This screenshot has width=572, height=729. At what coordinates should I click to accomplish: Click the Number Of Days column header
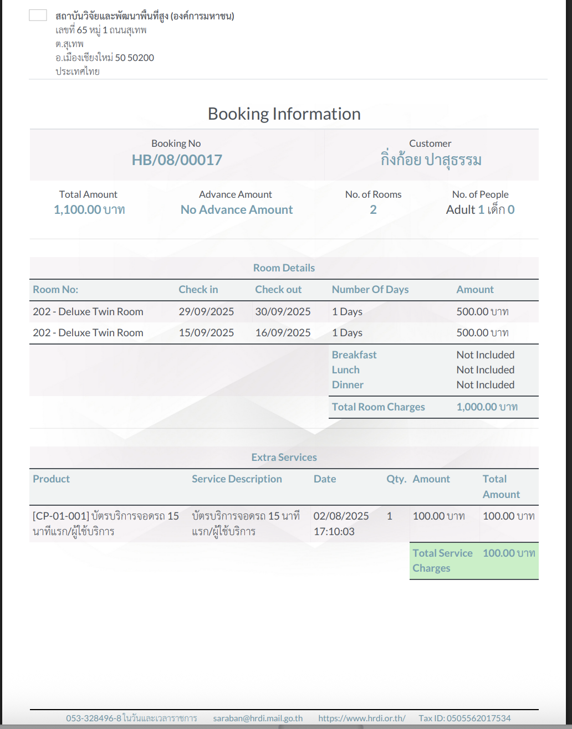(x=370, y=289)
